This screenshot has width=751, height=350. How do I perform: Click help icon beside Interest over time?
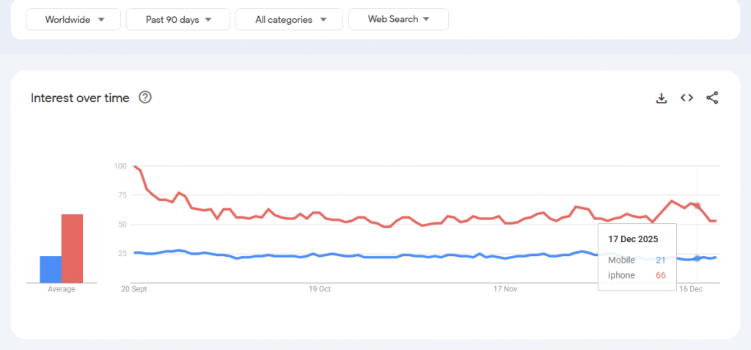145,98
